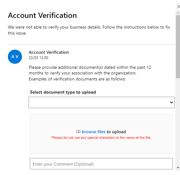Screen dimensions: 180x175
Task: Open the browse files link
Action: tap(93, 132)
